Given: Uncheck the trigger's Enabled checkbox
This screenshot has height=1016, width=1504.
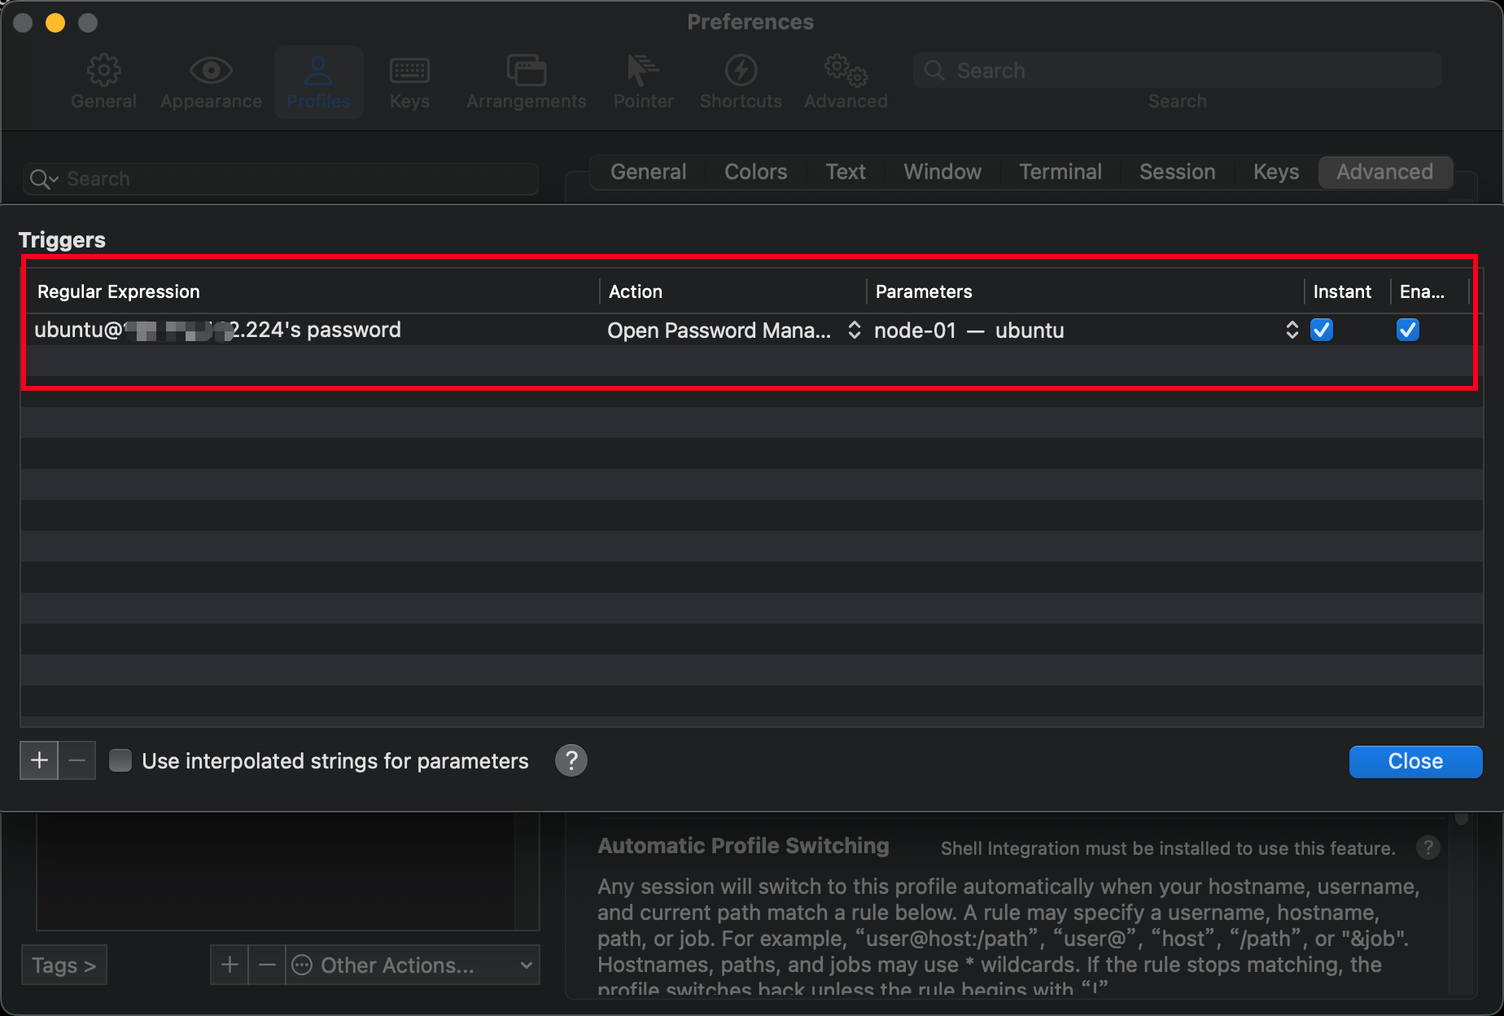Looking at the screenshot, I should 1407,330.
